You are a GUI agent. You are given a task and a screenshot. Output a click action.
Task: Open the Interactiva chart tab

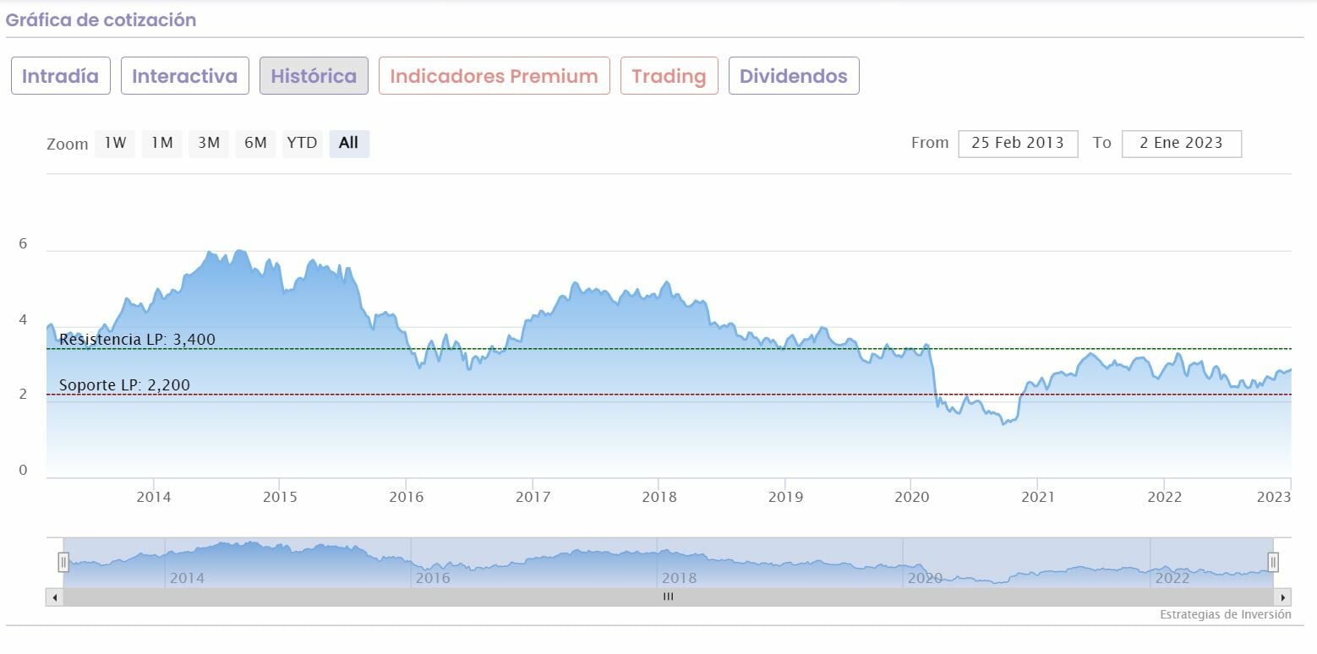pyautogui.click(x=184, y=76)
